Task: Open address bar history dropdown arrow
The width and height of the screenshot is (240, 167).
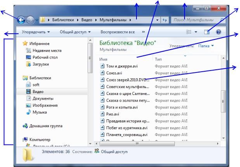Action: 157,20
